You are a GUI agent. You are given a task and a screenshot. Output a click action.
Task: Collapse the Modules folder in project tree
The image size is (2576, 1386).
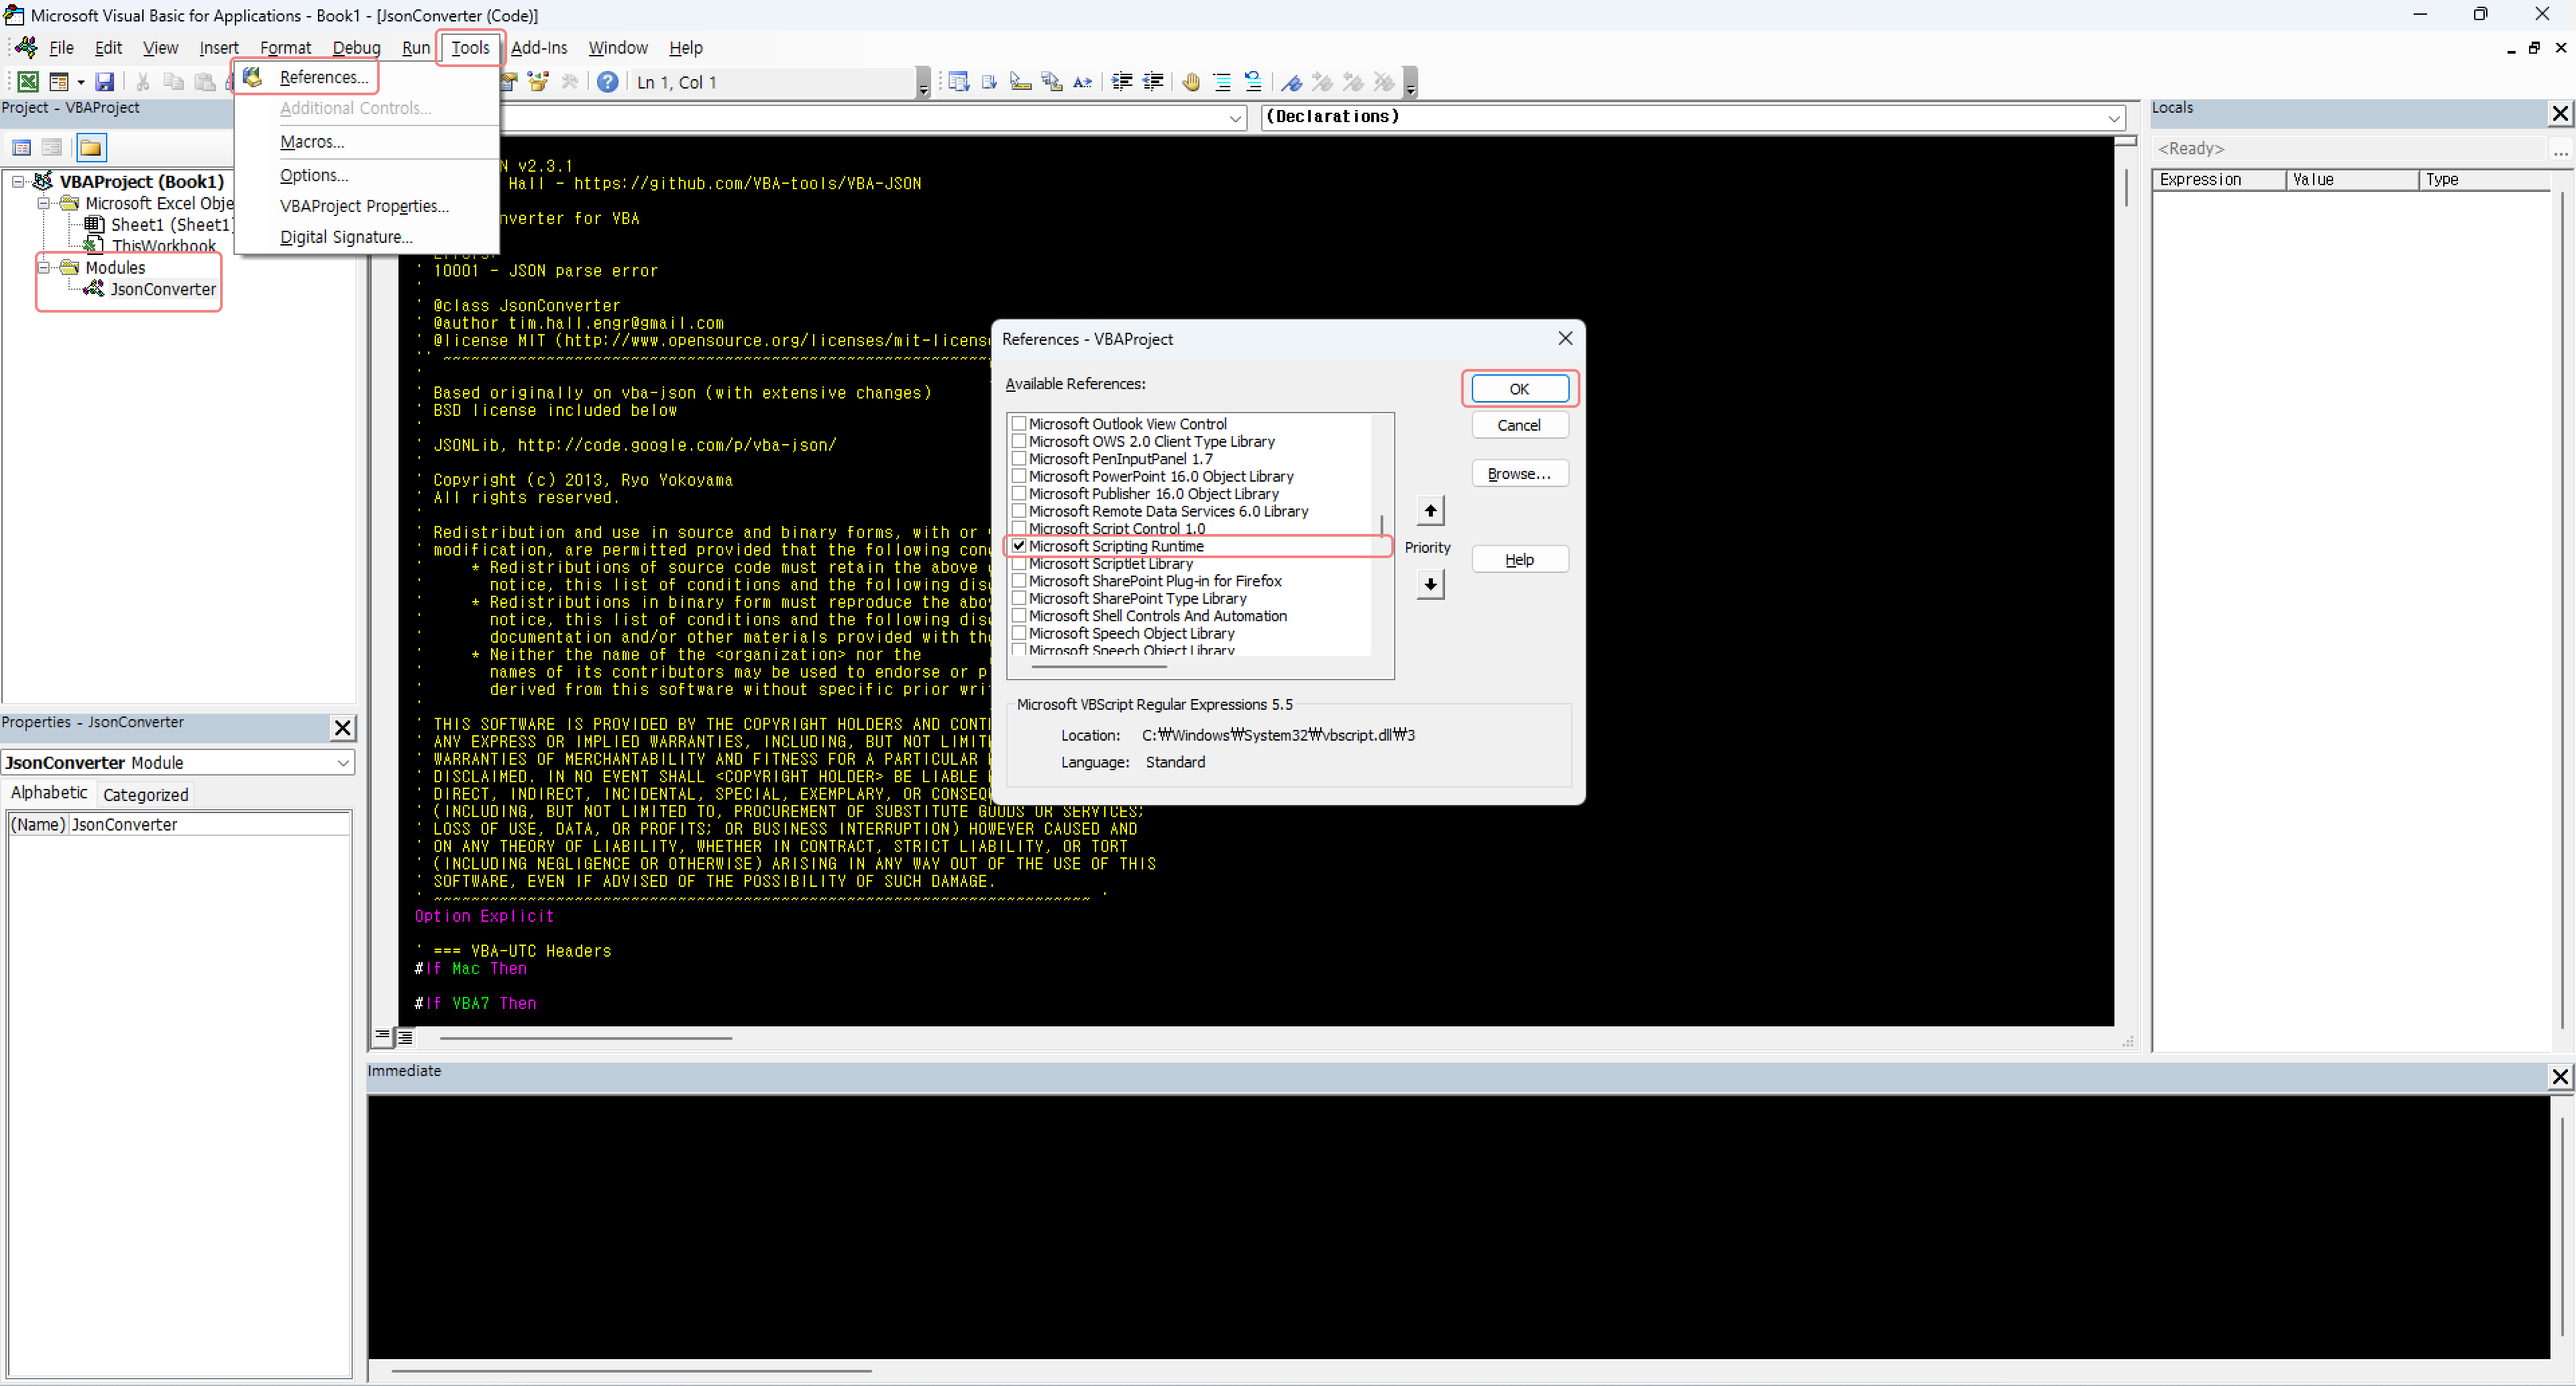[x=43, y=267]
